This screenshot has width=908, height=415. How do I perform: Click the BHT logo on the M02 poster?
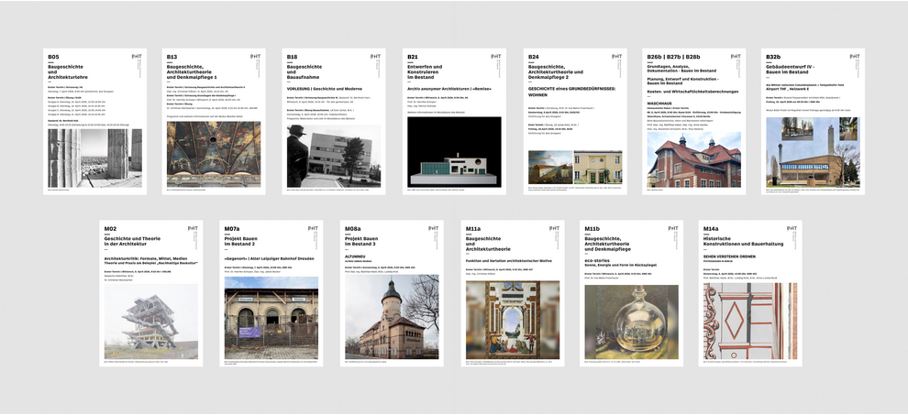pyautogui.click(x=192, y=229)
